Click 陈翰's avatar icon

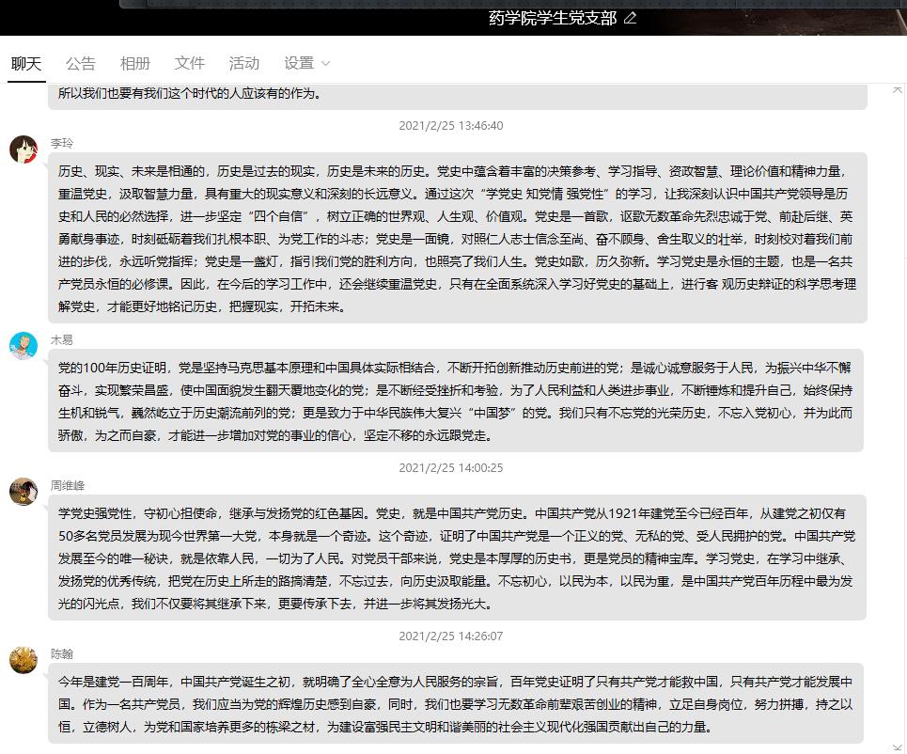[23, 660]
